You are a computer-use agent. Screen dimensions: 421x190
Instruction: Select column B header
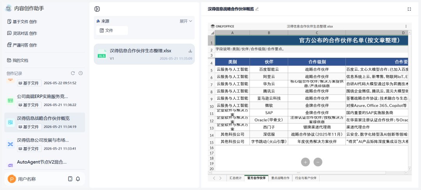click(269, 33)
